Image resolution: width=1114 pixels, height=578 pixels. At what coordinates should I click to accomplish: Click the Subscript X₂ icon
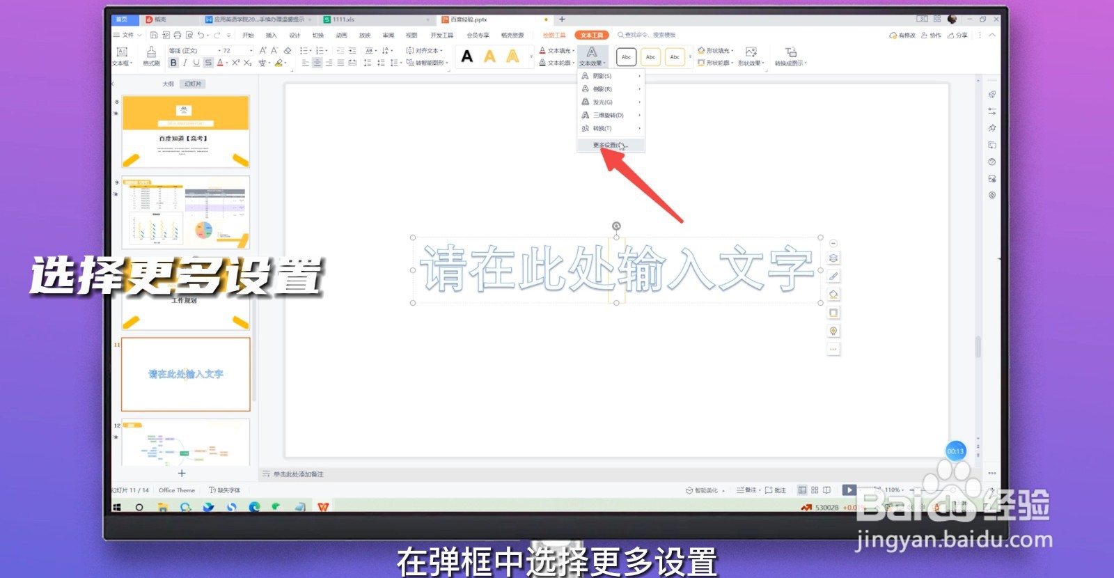click(247, 63)
